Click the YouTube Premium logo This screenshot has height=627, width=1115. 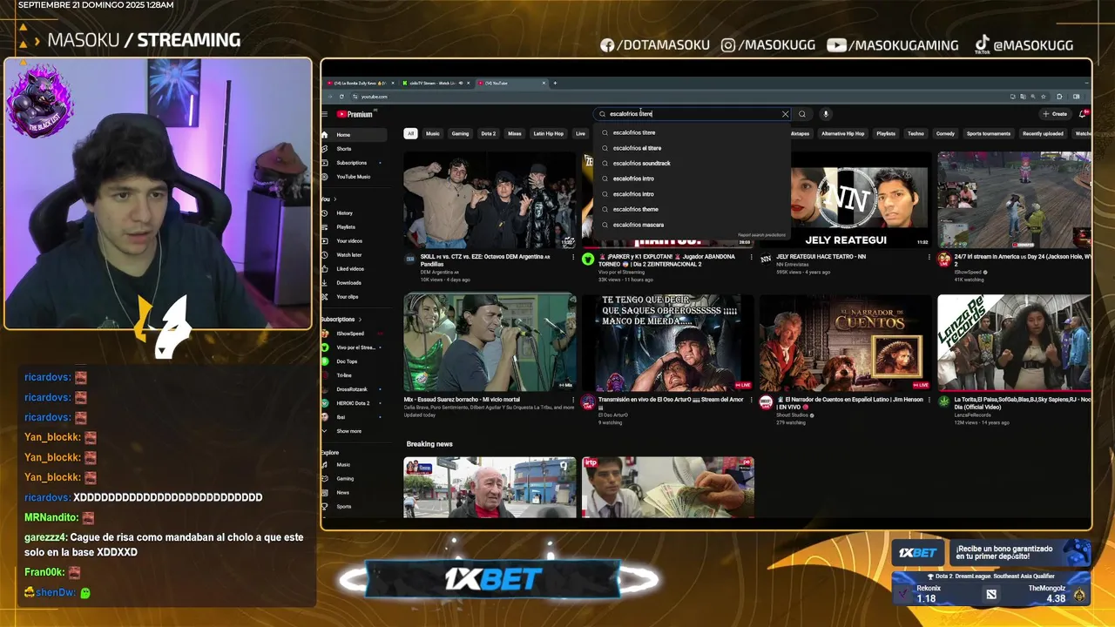[355, 114]
